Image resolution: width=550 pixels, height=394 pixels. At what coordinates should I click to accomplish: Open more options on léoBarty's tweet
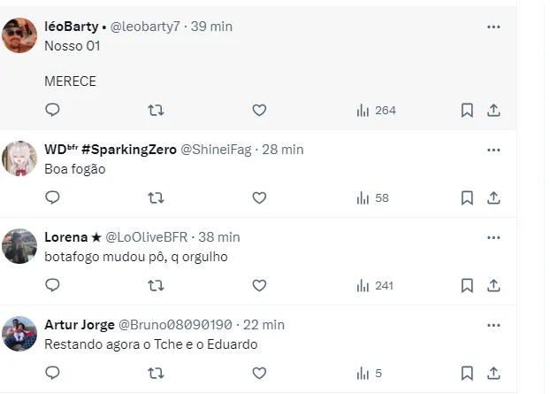pos(493,27)
